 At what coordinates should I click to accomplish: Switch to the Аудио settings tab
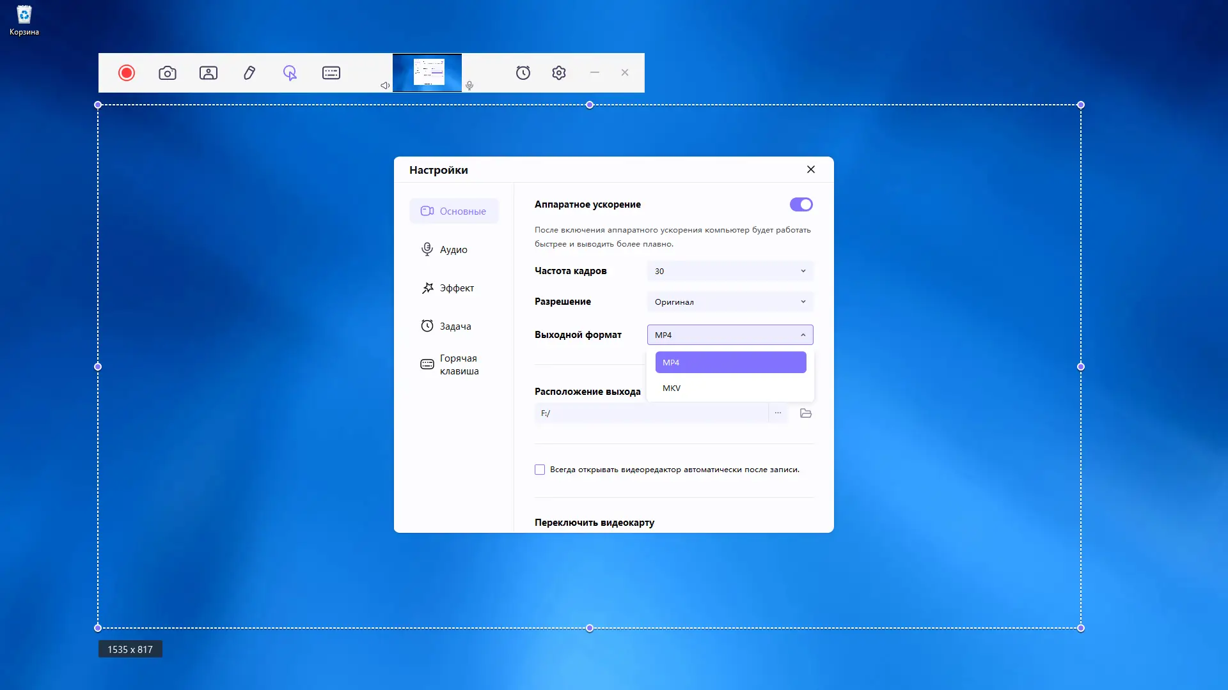pyautogui.click(x=453, y=250)
